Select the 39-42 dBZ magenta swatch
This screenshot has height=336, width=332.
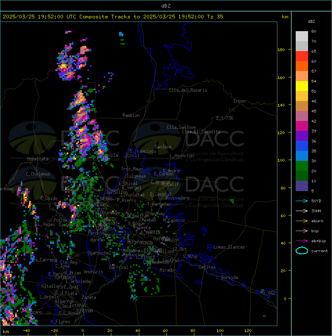[302, 126]
